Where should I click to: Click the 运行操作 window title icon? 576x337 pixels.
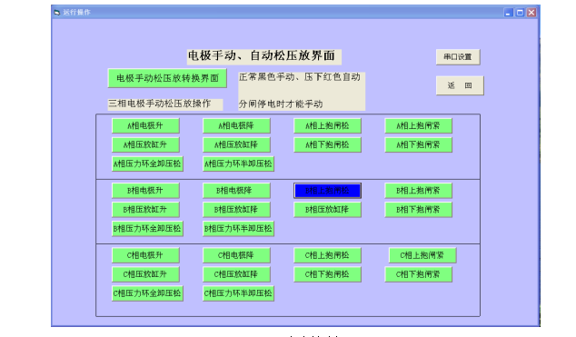[x=56, y=13]
